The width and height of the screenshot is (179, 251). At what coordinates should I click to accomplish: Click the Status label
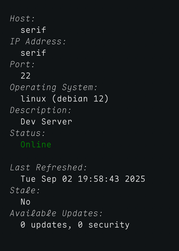(x=28, y=133)
